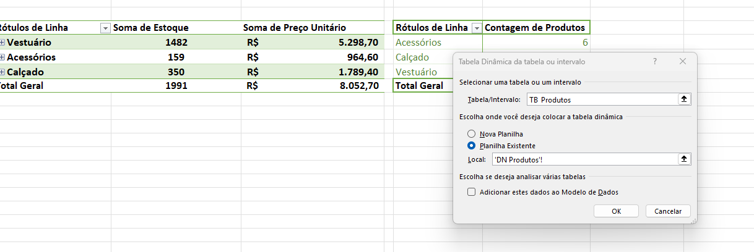754x252 pixels.
Task: Expand the Acessórios row group
Action: pyautogui.click(x=2, y=57)
